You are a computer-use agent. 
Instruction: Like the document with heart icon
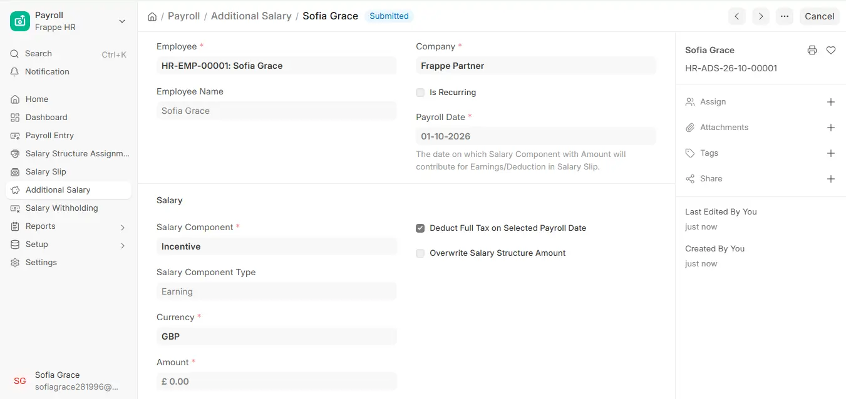coord(831,50)
